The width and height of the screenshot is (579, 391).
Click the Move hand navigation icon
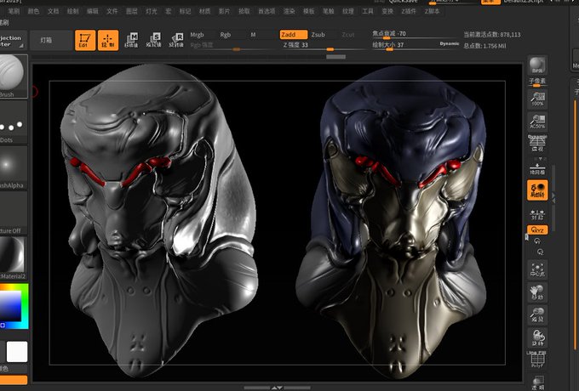(x=537, y=292)
